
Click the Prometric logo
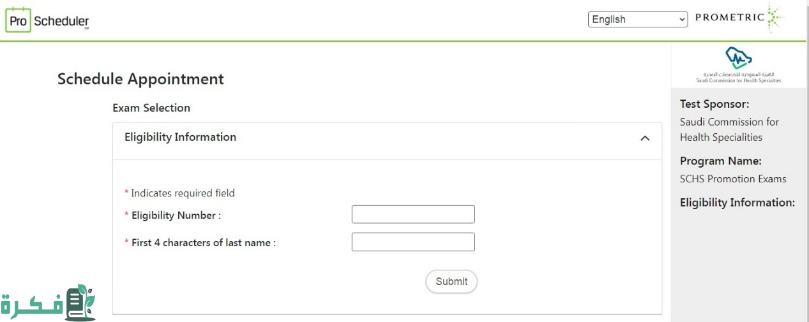click(738, 18)
